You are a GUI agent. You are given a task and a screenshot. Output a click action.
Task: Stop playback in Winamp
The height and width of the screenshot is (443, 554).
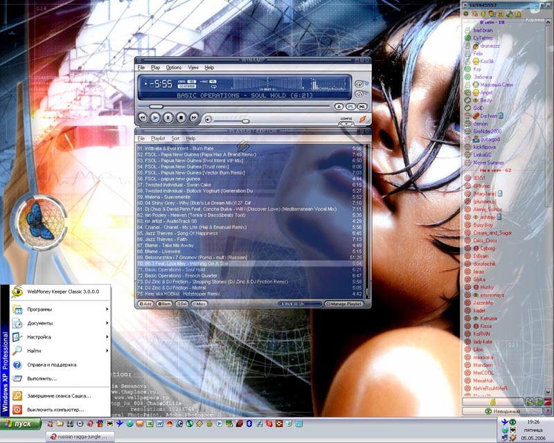(x=181, y=118)
